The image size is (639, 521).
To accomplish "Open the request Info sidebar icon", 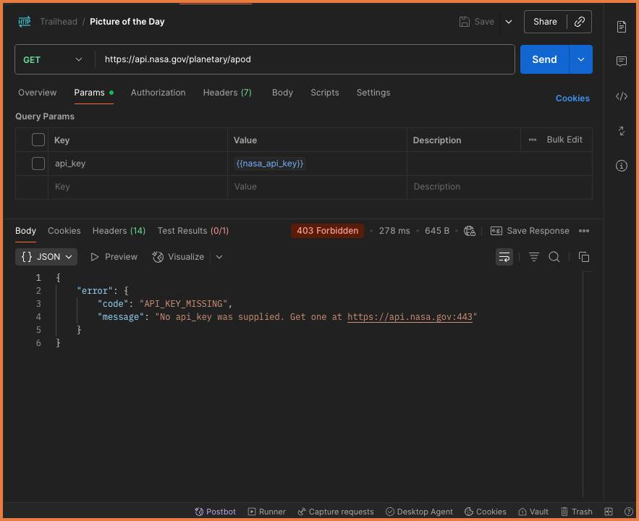I will tap(621, 166).
